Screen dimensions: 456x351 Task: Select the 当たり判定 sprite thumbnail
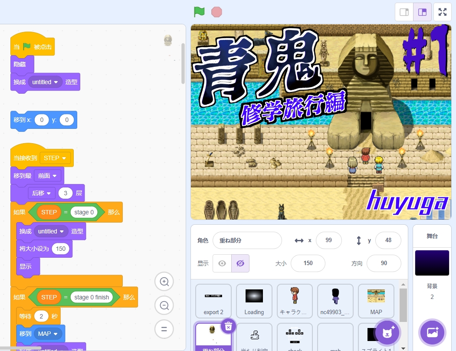(254, 337)
